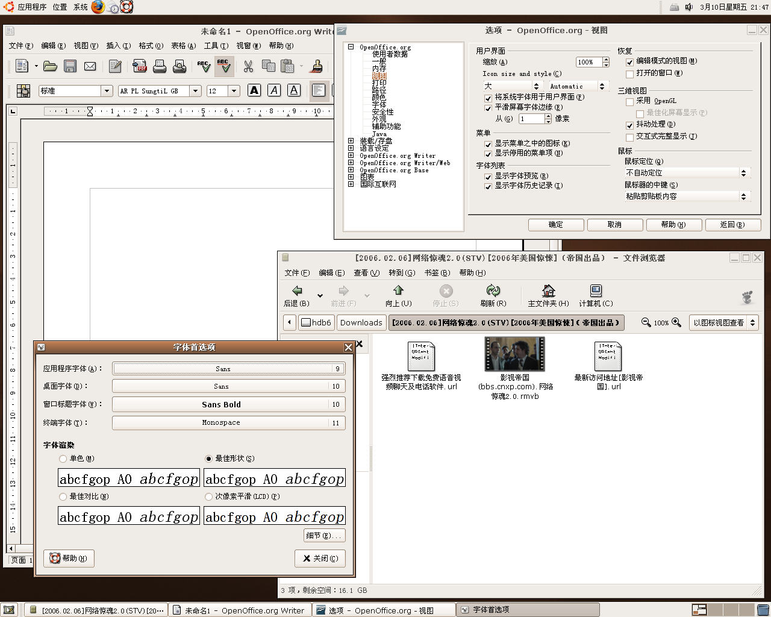The image size is (771, 617).
Task: Click Close button in font preferences
Action: (x=320, y=559)
